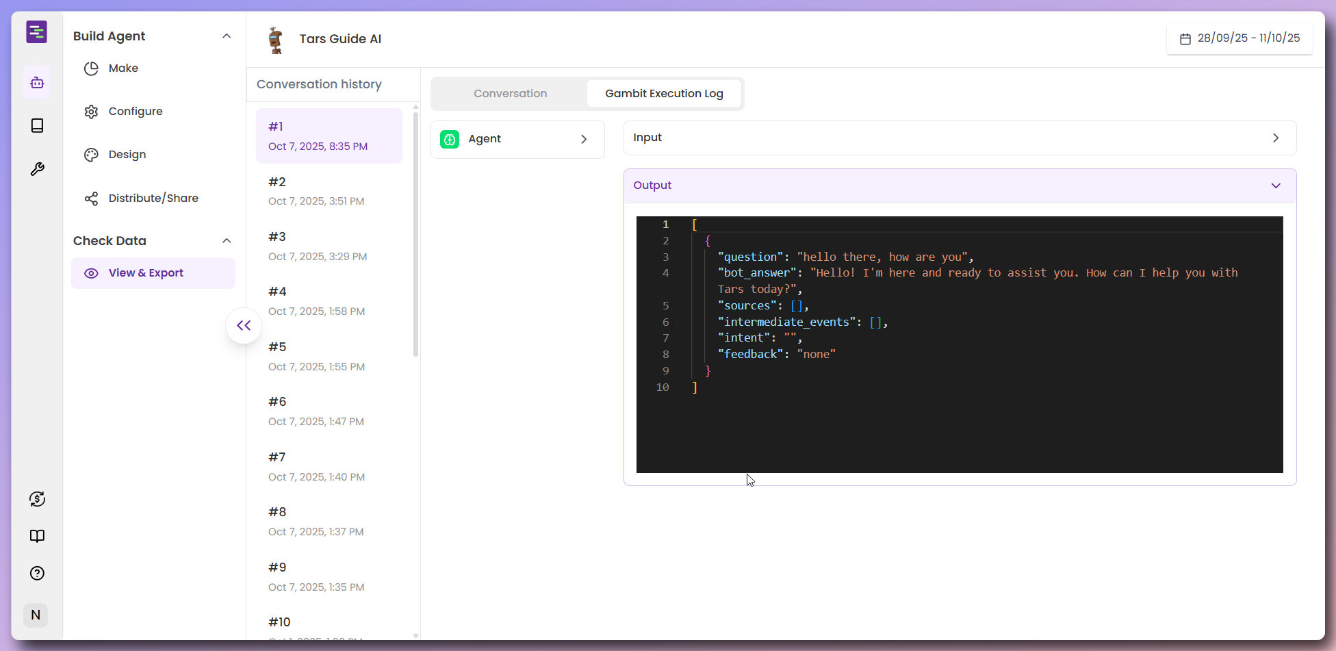Image resolution: width=1336 pixels, height=651 pixels.
Task: Open the Make menu item
Action: 153,68
